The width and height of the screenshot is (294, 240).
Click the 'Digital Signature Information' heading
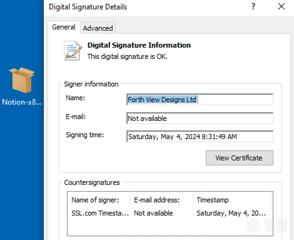click(139, 45)
